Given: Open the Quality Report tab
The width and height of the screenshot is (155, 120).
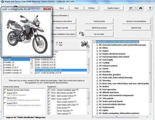Looking at the screenshot, I should tap(113, 8).
